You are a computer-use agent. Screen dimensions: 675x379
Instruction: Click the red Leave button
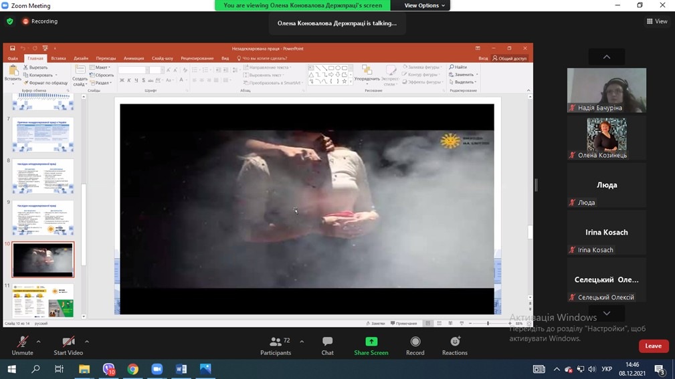click(653, 346)
